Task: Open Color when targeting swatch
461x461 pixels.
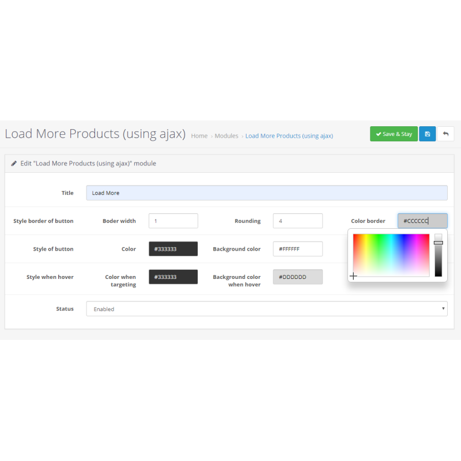Action: click(x=173, y=277)
